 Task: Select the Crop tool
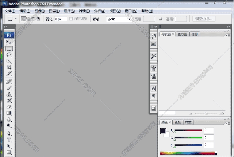pos(9,67)
